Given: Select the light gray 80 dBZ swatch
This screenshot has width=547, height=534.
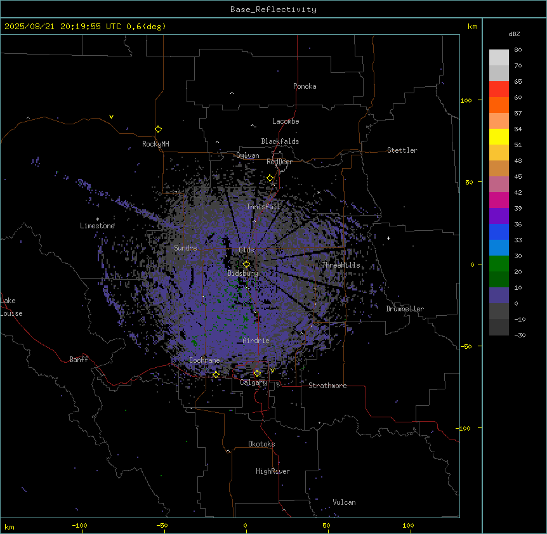Looking at the screenshot, I should 499,58.
